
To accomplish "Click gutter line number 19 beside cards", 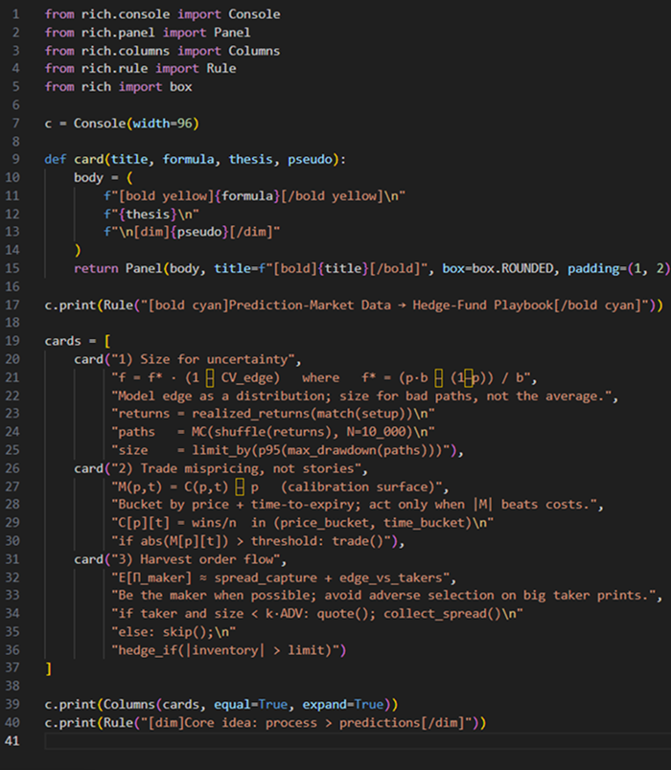I will [x=12, y=341].
